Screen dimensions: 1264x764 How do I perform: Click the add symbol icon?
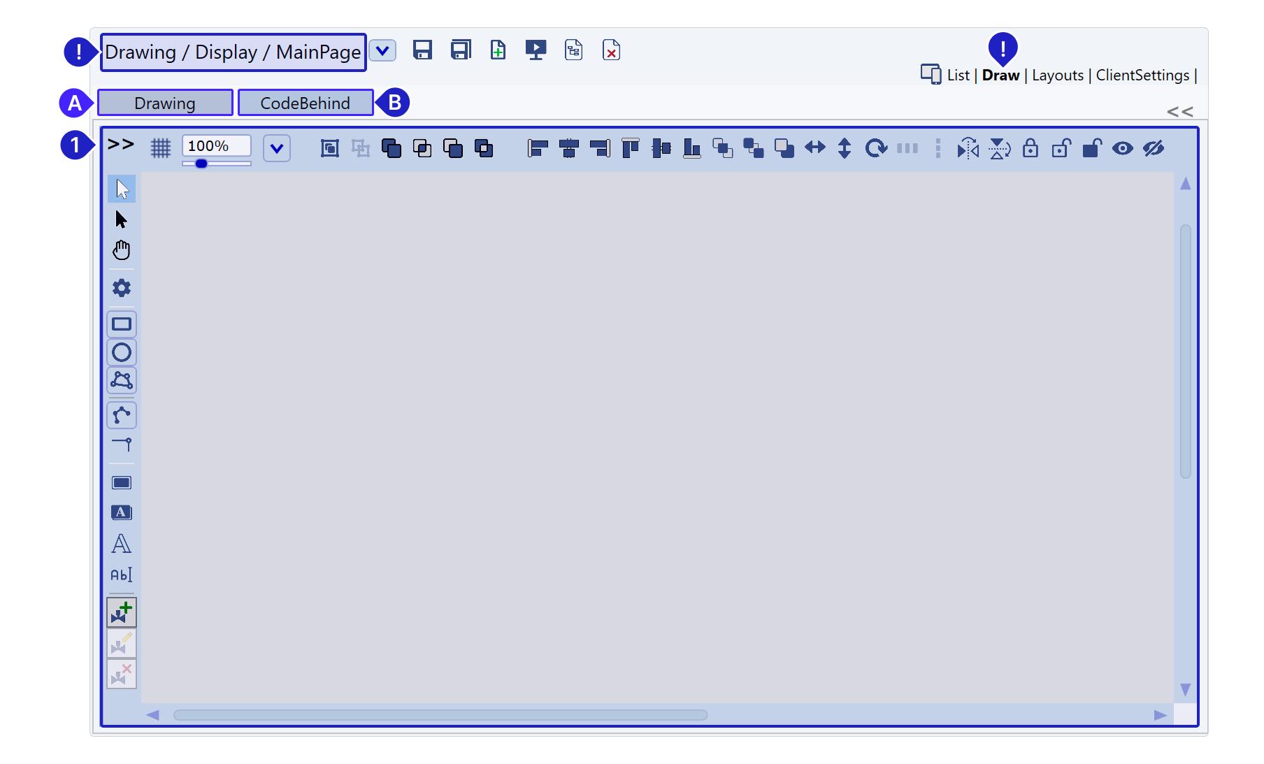click(x=122, y=612)
